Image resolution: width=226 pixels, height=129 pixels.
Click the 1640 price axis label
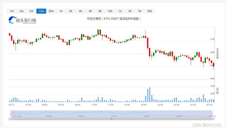tap(212, 78)
